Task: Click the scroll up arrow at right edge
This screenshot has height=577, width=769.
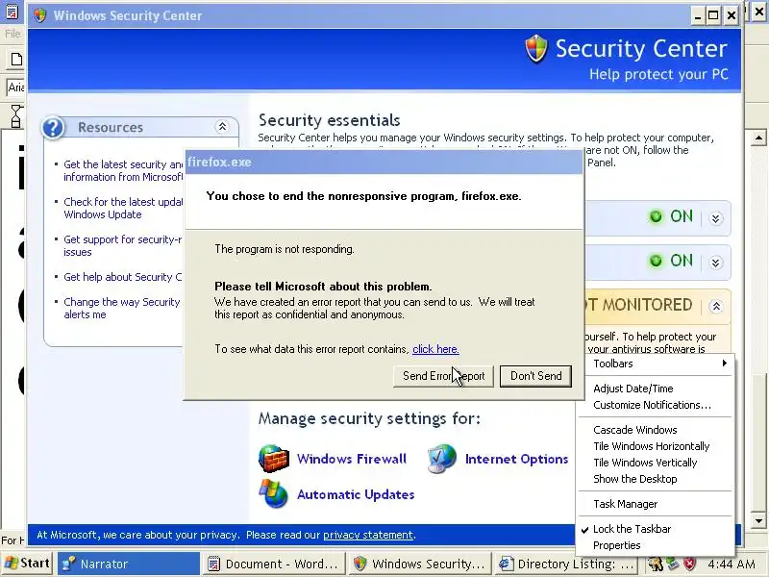Action: (x=758, y=138)
